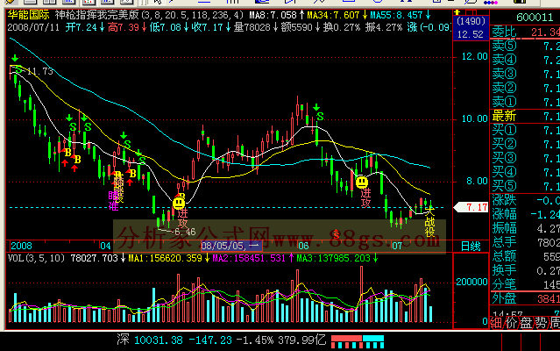Click the 换手 turnover row

click(x=525, y=270)
